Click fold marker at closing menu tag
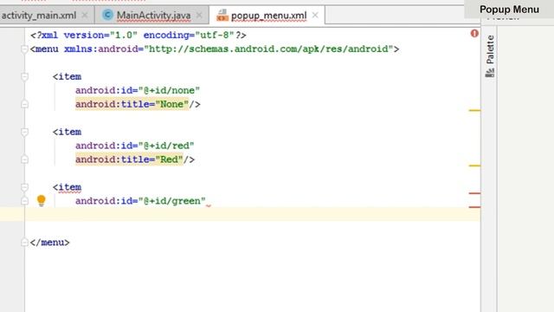554x312 pixels. [24, 243]
